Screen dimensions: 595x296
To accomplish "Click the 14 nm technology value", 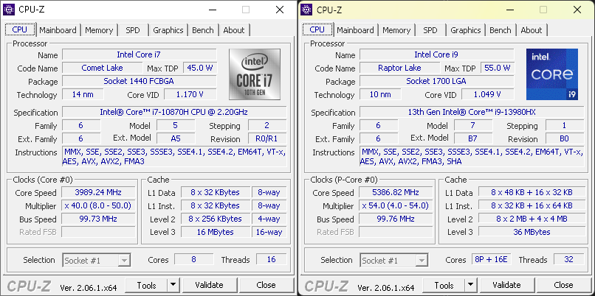I will click(83, 95).
